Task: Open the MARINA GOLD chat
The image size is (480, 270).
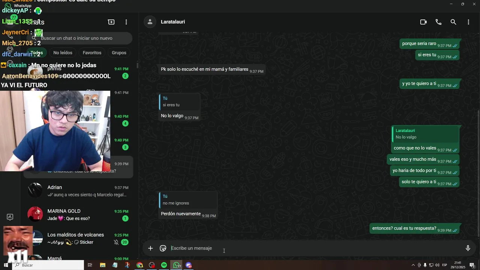Action: pyautogui.click(x=78, y=214)
